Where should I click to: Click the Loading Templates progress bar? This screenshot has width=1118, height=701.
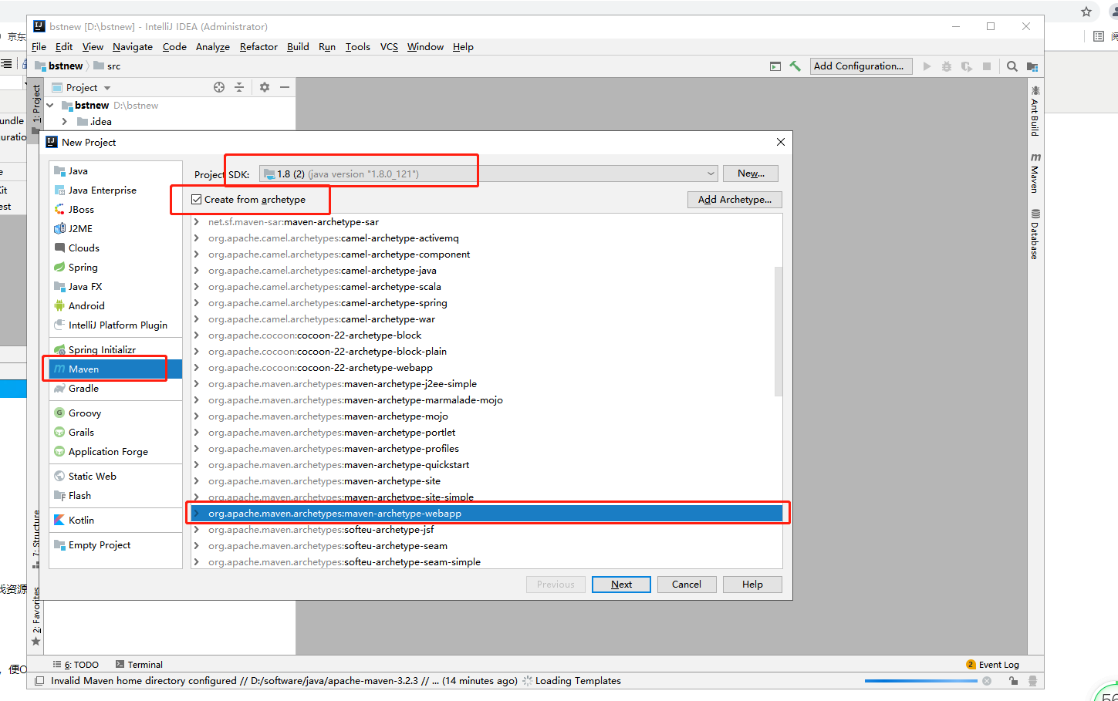click(921, 681)
